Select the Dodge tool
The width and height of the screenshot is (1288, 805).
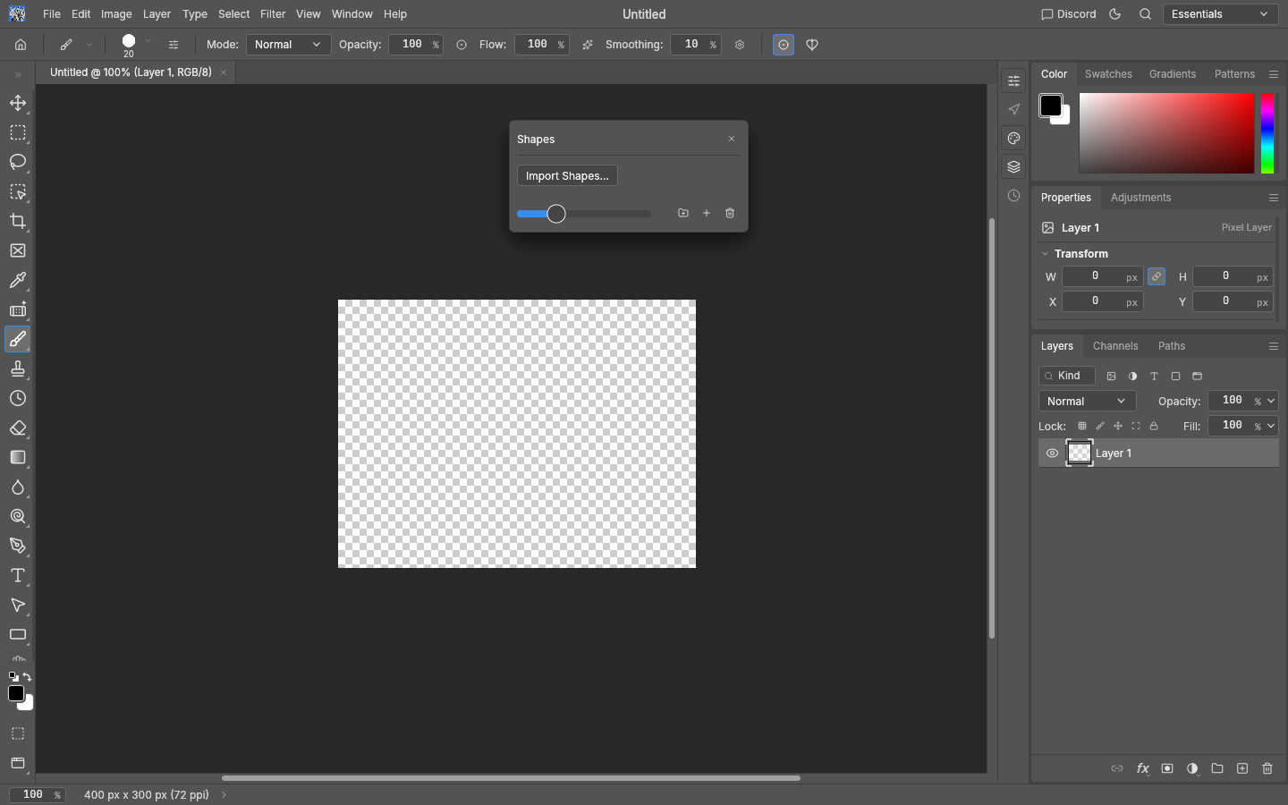18,516
